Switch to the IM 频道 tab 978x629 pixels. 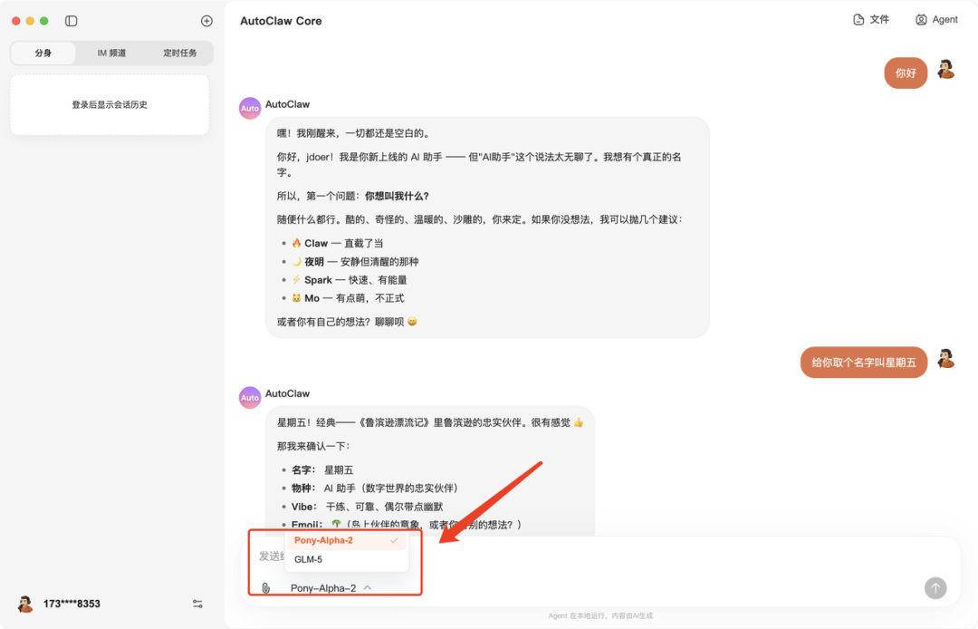[110, 52]
